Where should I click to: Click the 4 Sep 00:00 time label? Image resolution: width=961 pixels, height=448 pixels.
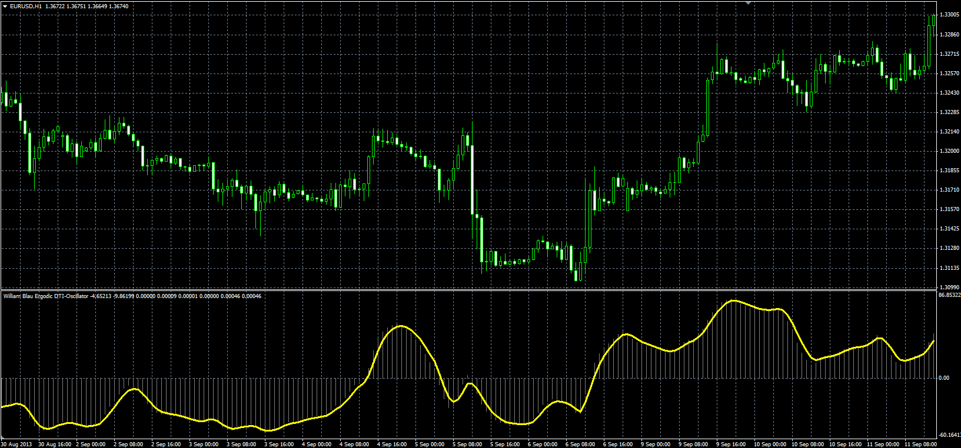click(x=317, y=444)
